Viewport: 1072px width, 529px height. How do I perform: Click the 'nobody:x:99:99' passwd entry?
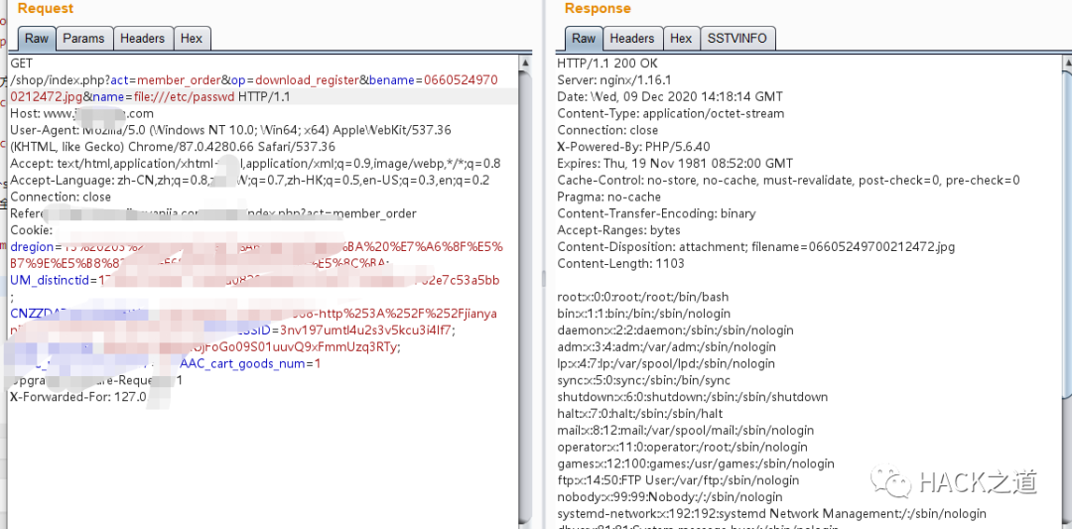coord(670,497)
